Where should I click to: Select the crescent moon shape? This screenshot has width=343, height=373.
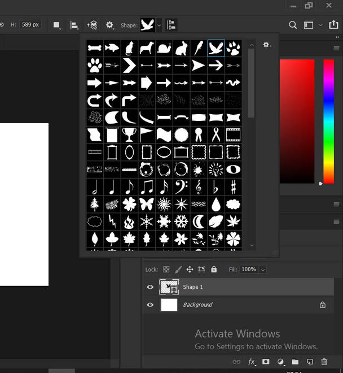click(199, 222)
